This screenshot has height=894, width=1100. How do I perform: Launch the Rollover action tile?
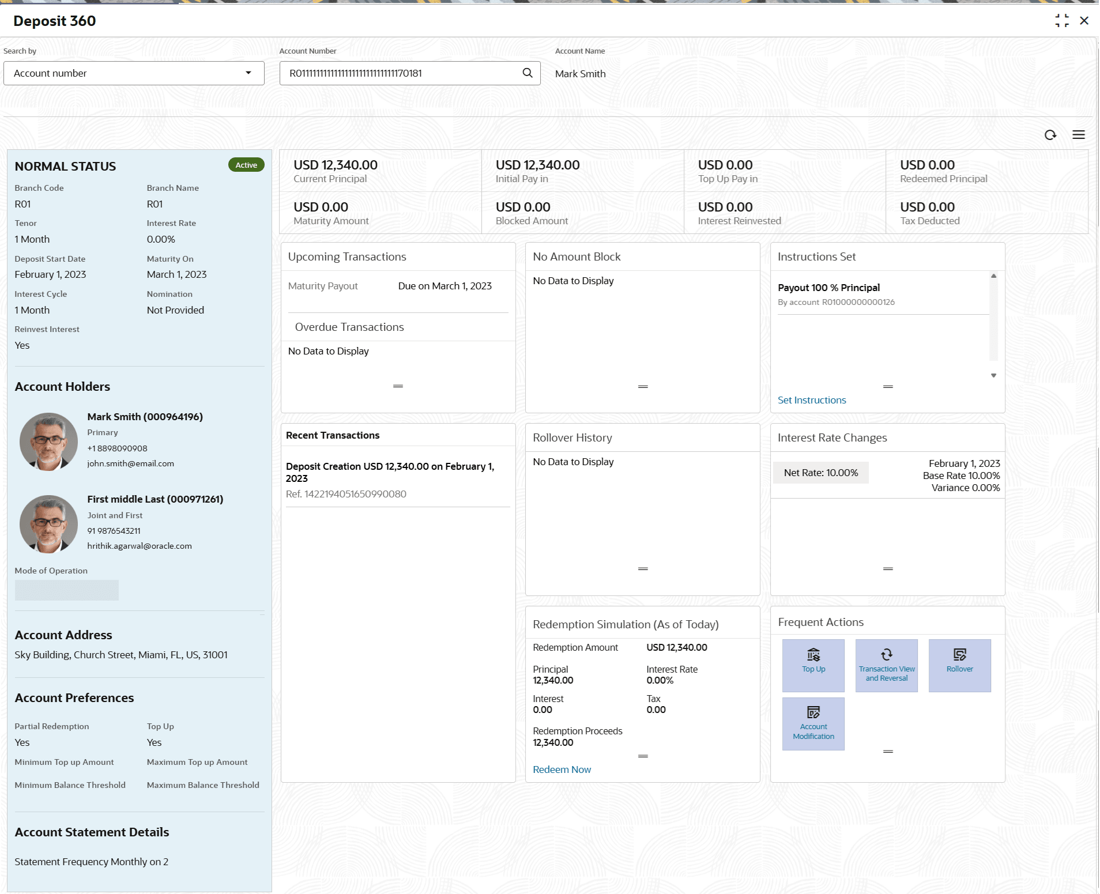(959, 665)
